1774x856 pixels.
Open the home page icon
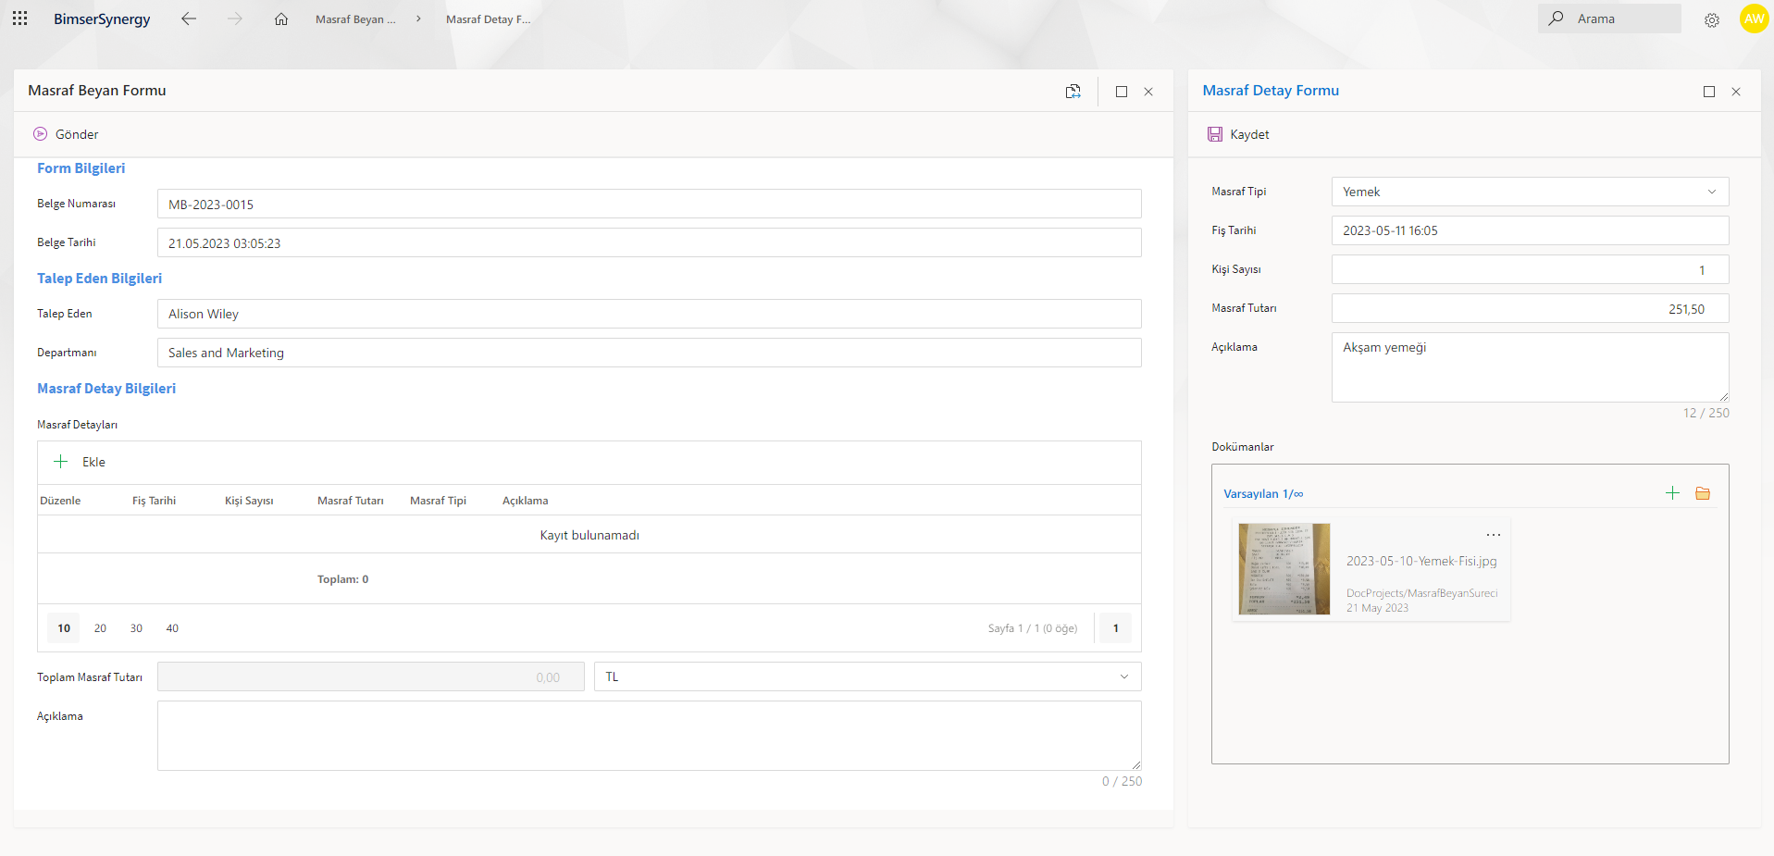[x=281, y=19]
